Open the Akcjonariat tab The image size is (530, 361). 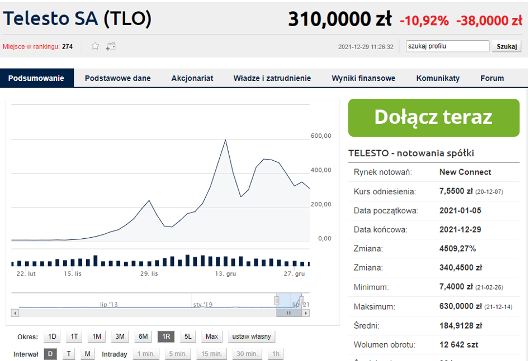pos(192,78)
